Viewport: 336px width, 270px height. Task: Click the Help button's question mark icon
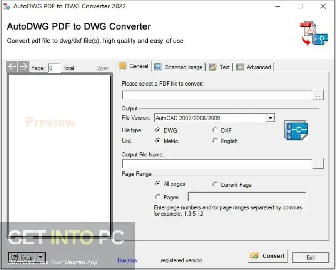(x=14, y=257)
